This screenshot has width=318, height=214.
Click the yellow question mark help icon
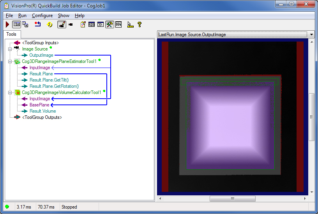(x=140, y=24)
